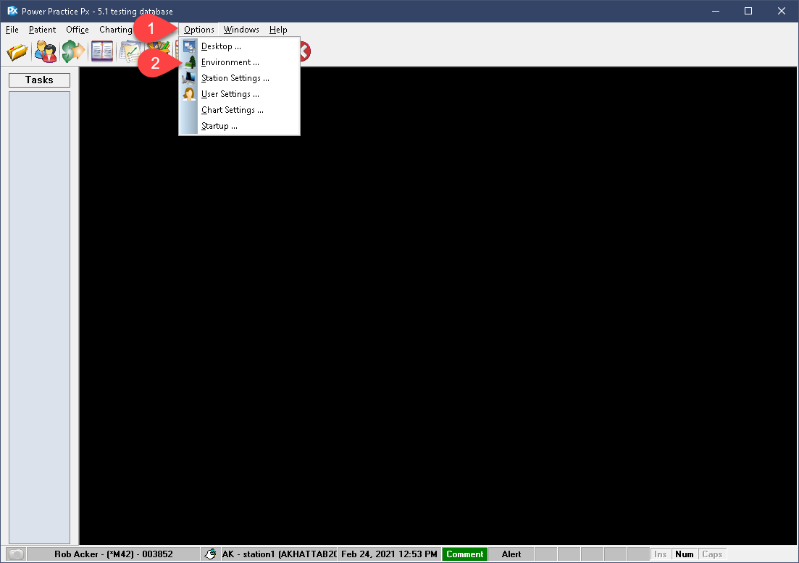Viewport: 799px width, 563px height.
Task: Open the green dollar-sign toolbar icon
Action: 73,51
